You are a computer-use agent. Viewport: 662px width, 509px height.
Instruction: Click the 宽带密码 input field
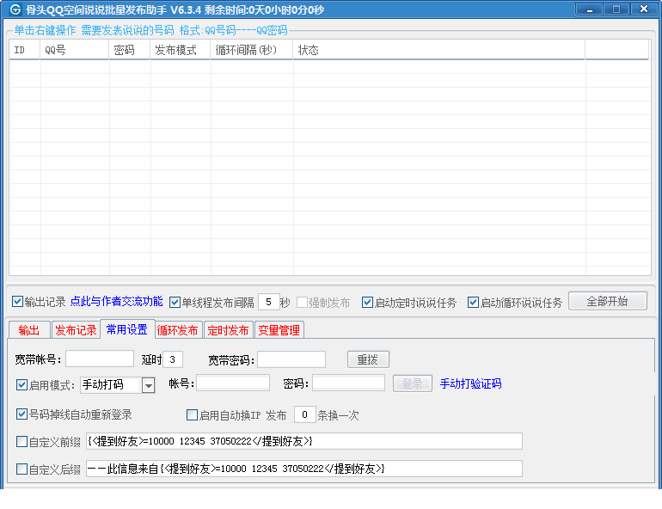pos(291,359)
